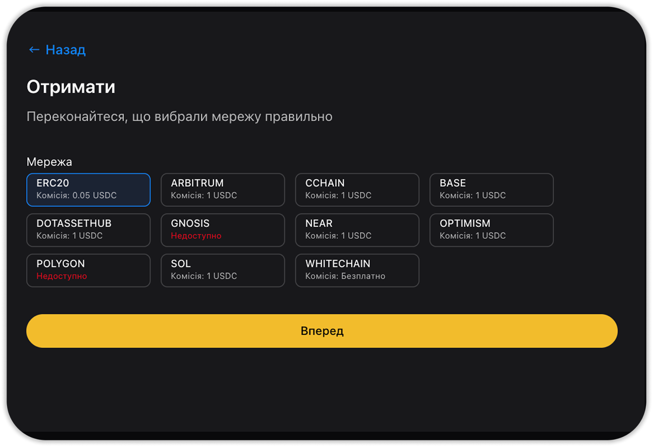Select the ERC20 network option

tap(88, 189)
